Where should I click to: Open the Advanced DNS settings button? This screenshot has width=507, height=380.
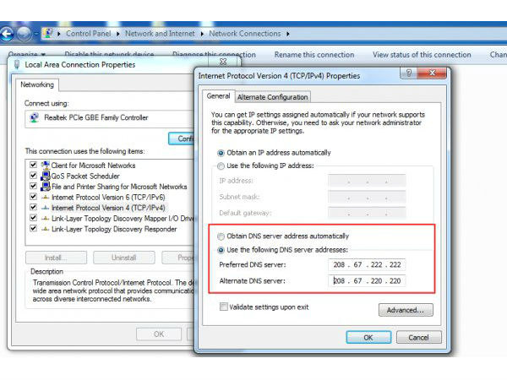pos(406,310)
